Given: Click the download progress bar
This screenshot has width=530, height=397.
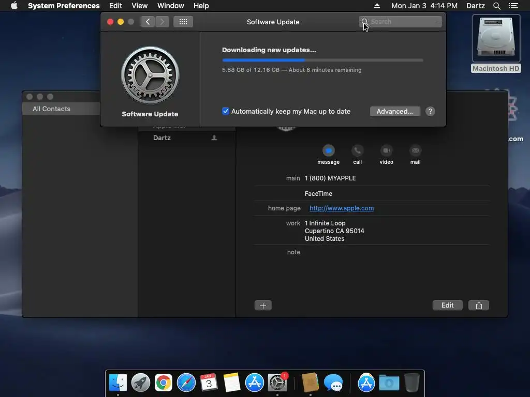Looking at the screenshot, I should [x=322, y=60].
